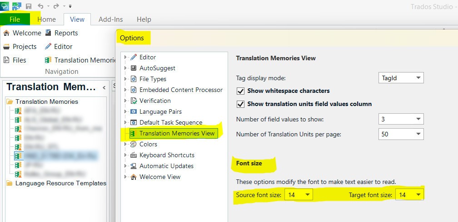Screen dimensions: 458x222
Task: Open the File tab
Action: click(15, 19)
